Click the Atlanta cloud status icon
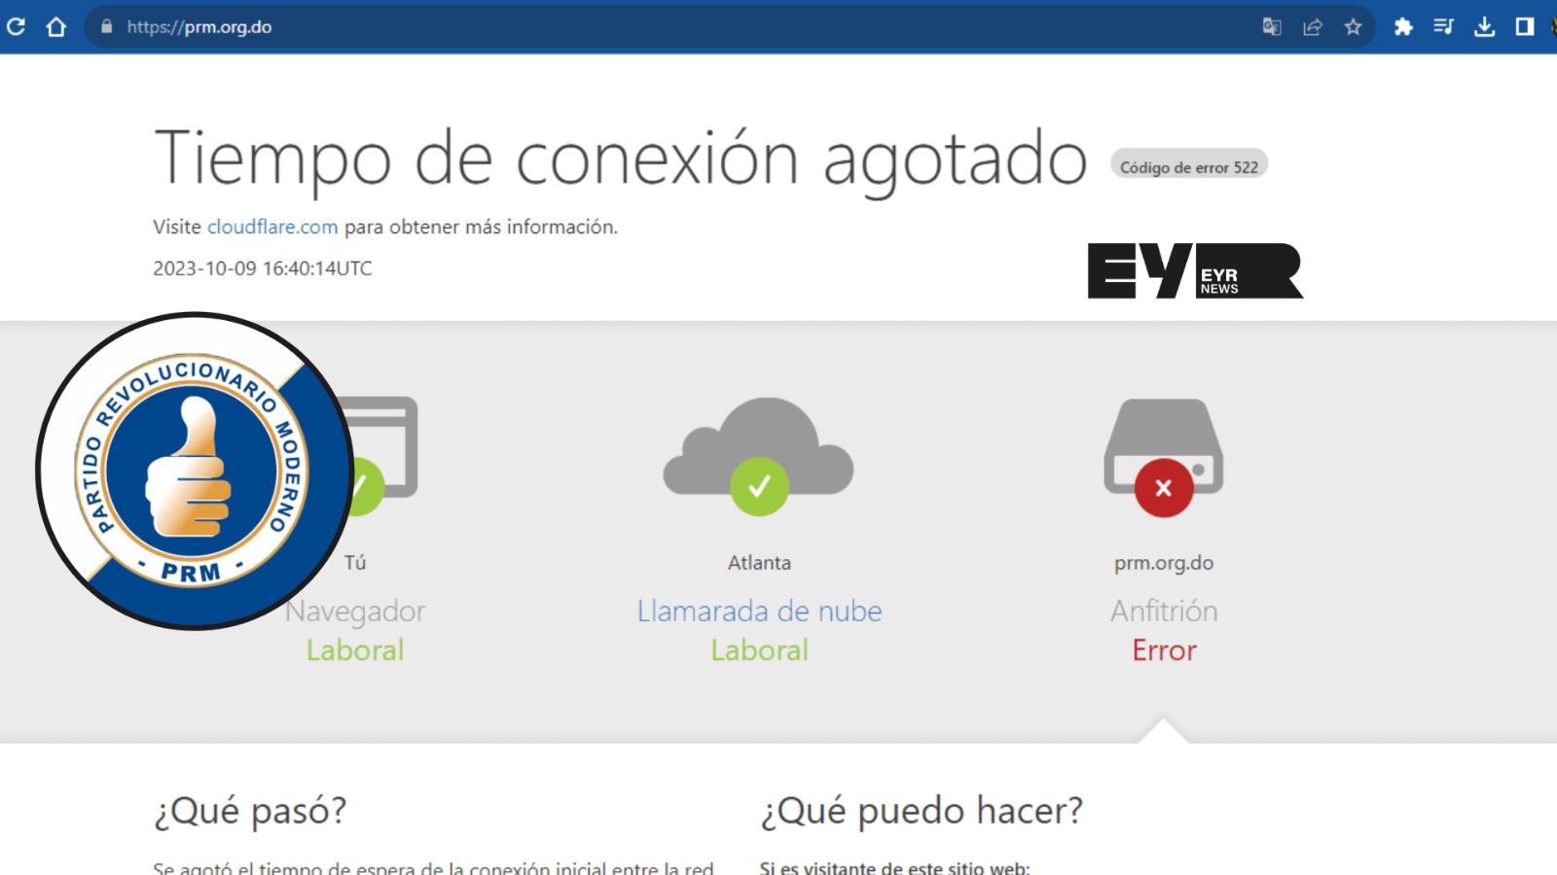 click(x=759, y=456)
